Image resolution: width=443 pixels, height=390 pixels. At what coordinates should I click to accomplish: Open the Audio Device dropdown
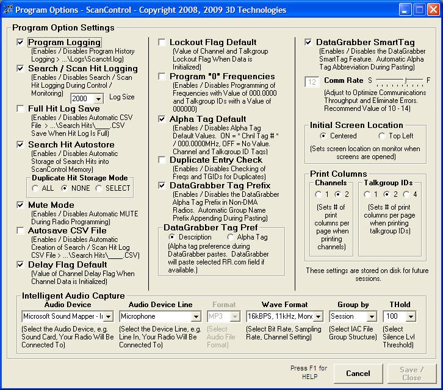[x=109, y=317]
